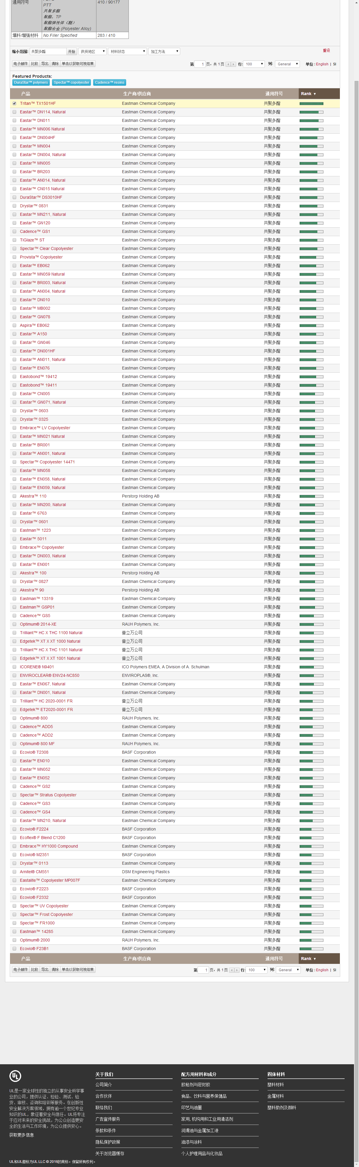Open the 油漆与涂料 footer link
The width and height of the screenshot is (359, 1167).
click(x=191, y=1142)
